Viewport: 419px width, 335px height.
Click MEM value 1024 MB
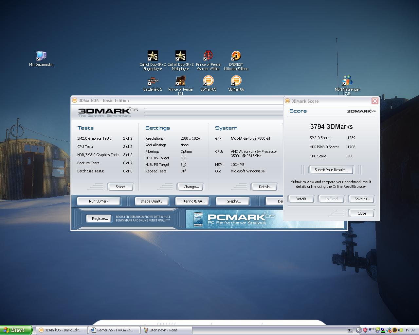pyautogui.click(x=237, y=165)
